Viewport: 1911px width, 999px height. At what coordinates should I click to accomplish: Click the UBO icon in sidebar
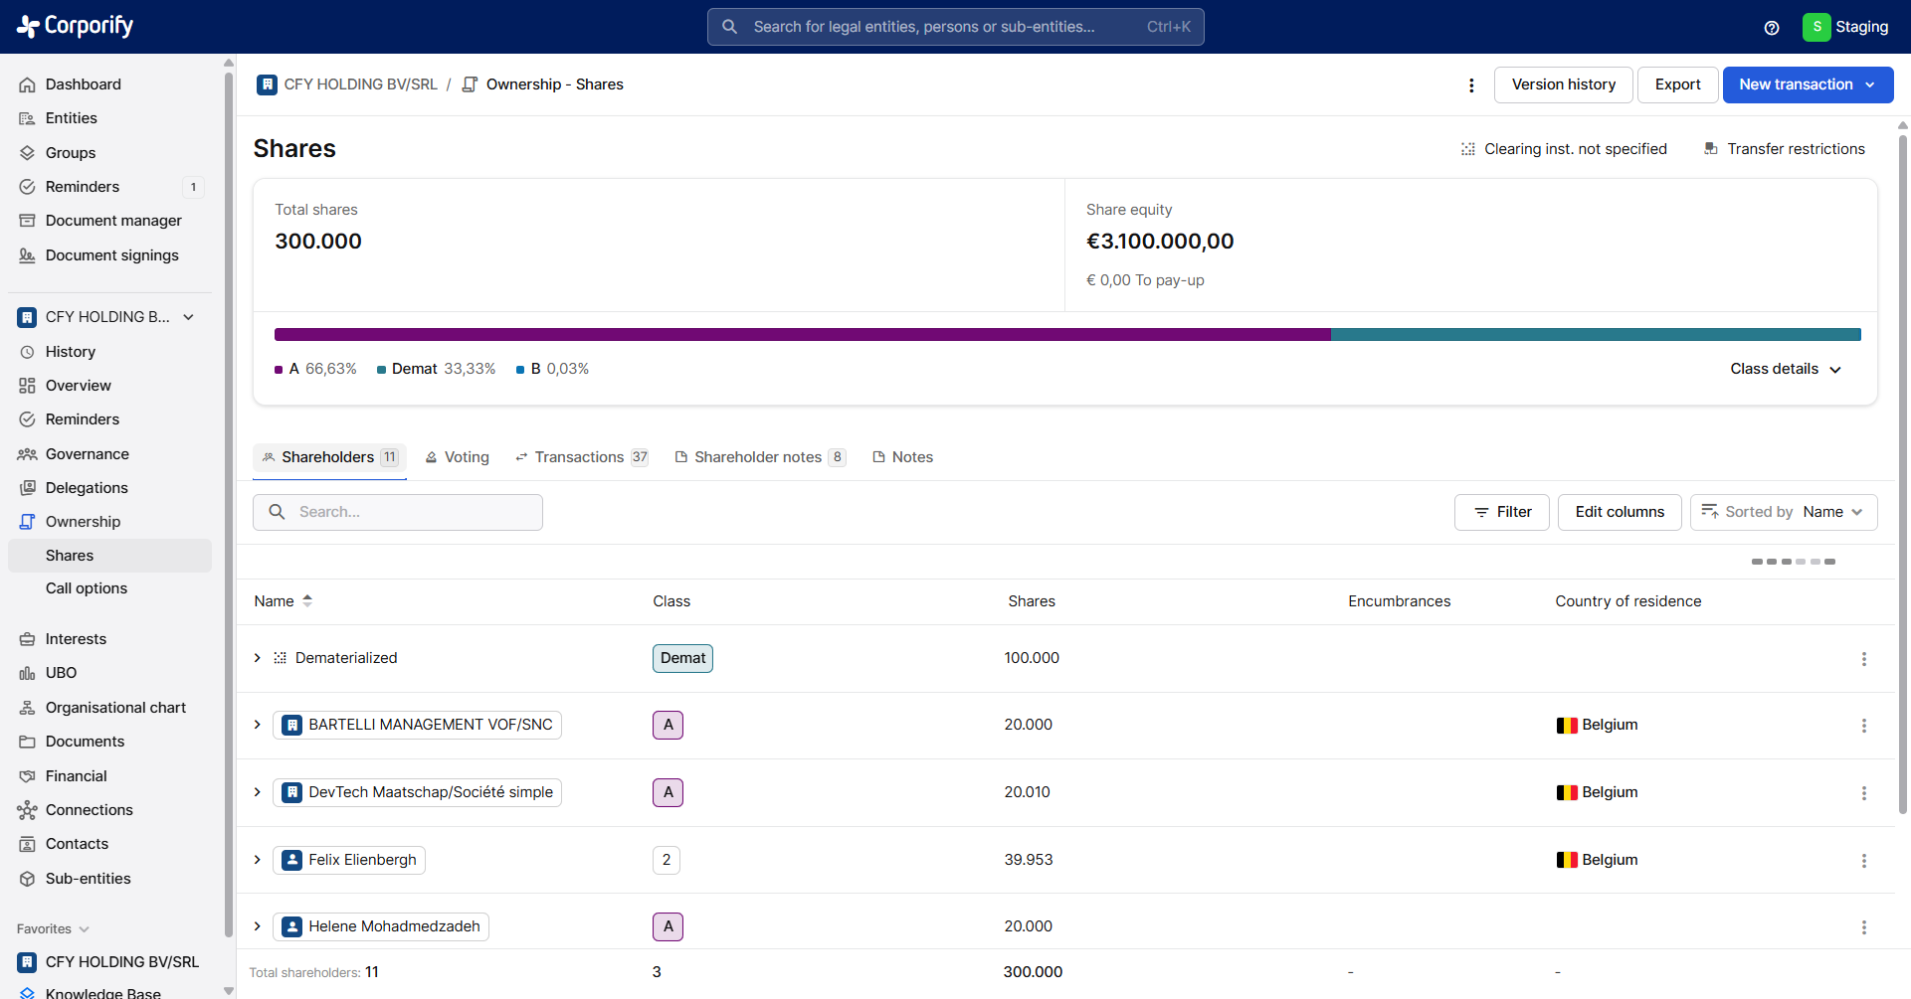coord(27,673)
